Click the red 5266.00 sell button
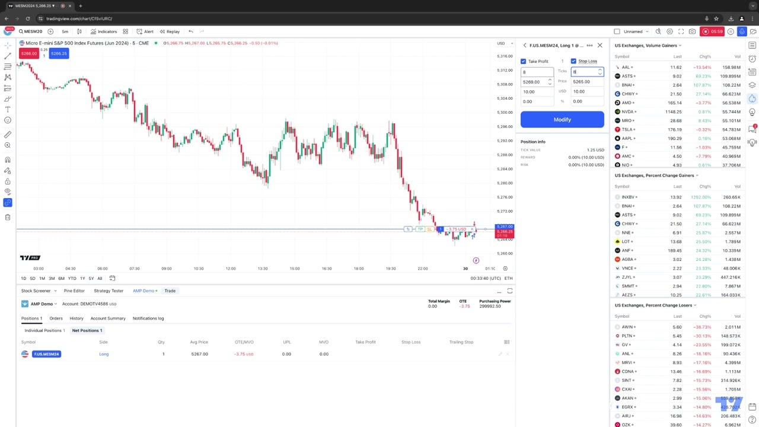The height and width of the screenshot is (427, 759). [x=28, y=53]
